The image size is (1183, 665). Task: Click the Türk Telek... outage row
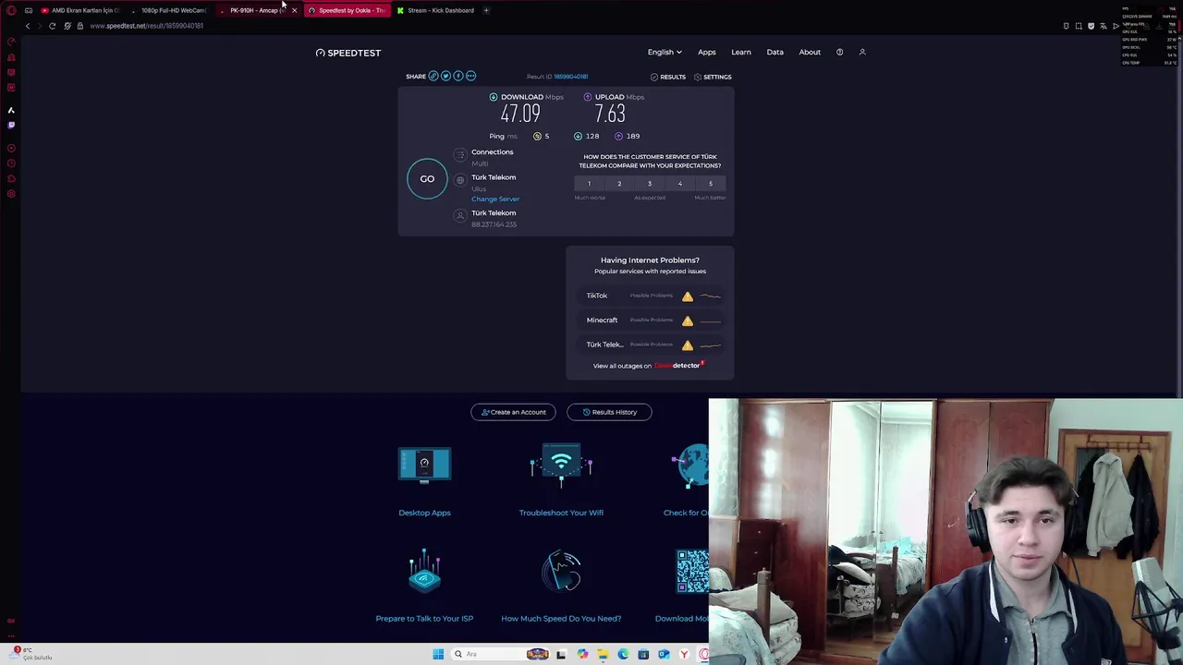coord(650,345)
